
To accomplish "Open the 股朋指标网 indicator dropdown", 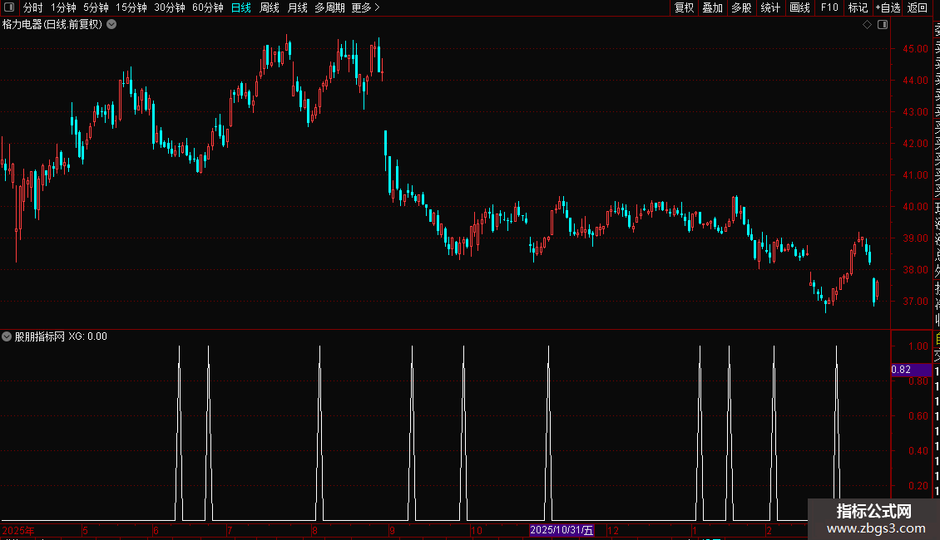I will pos(7,336).
